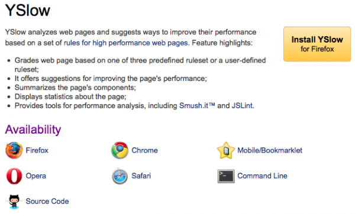
Task: Click the Opera logo icon
Action: [x=14, y=176]
